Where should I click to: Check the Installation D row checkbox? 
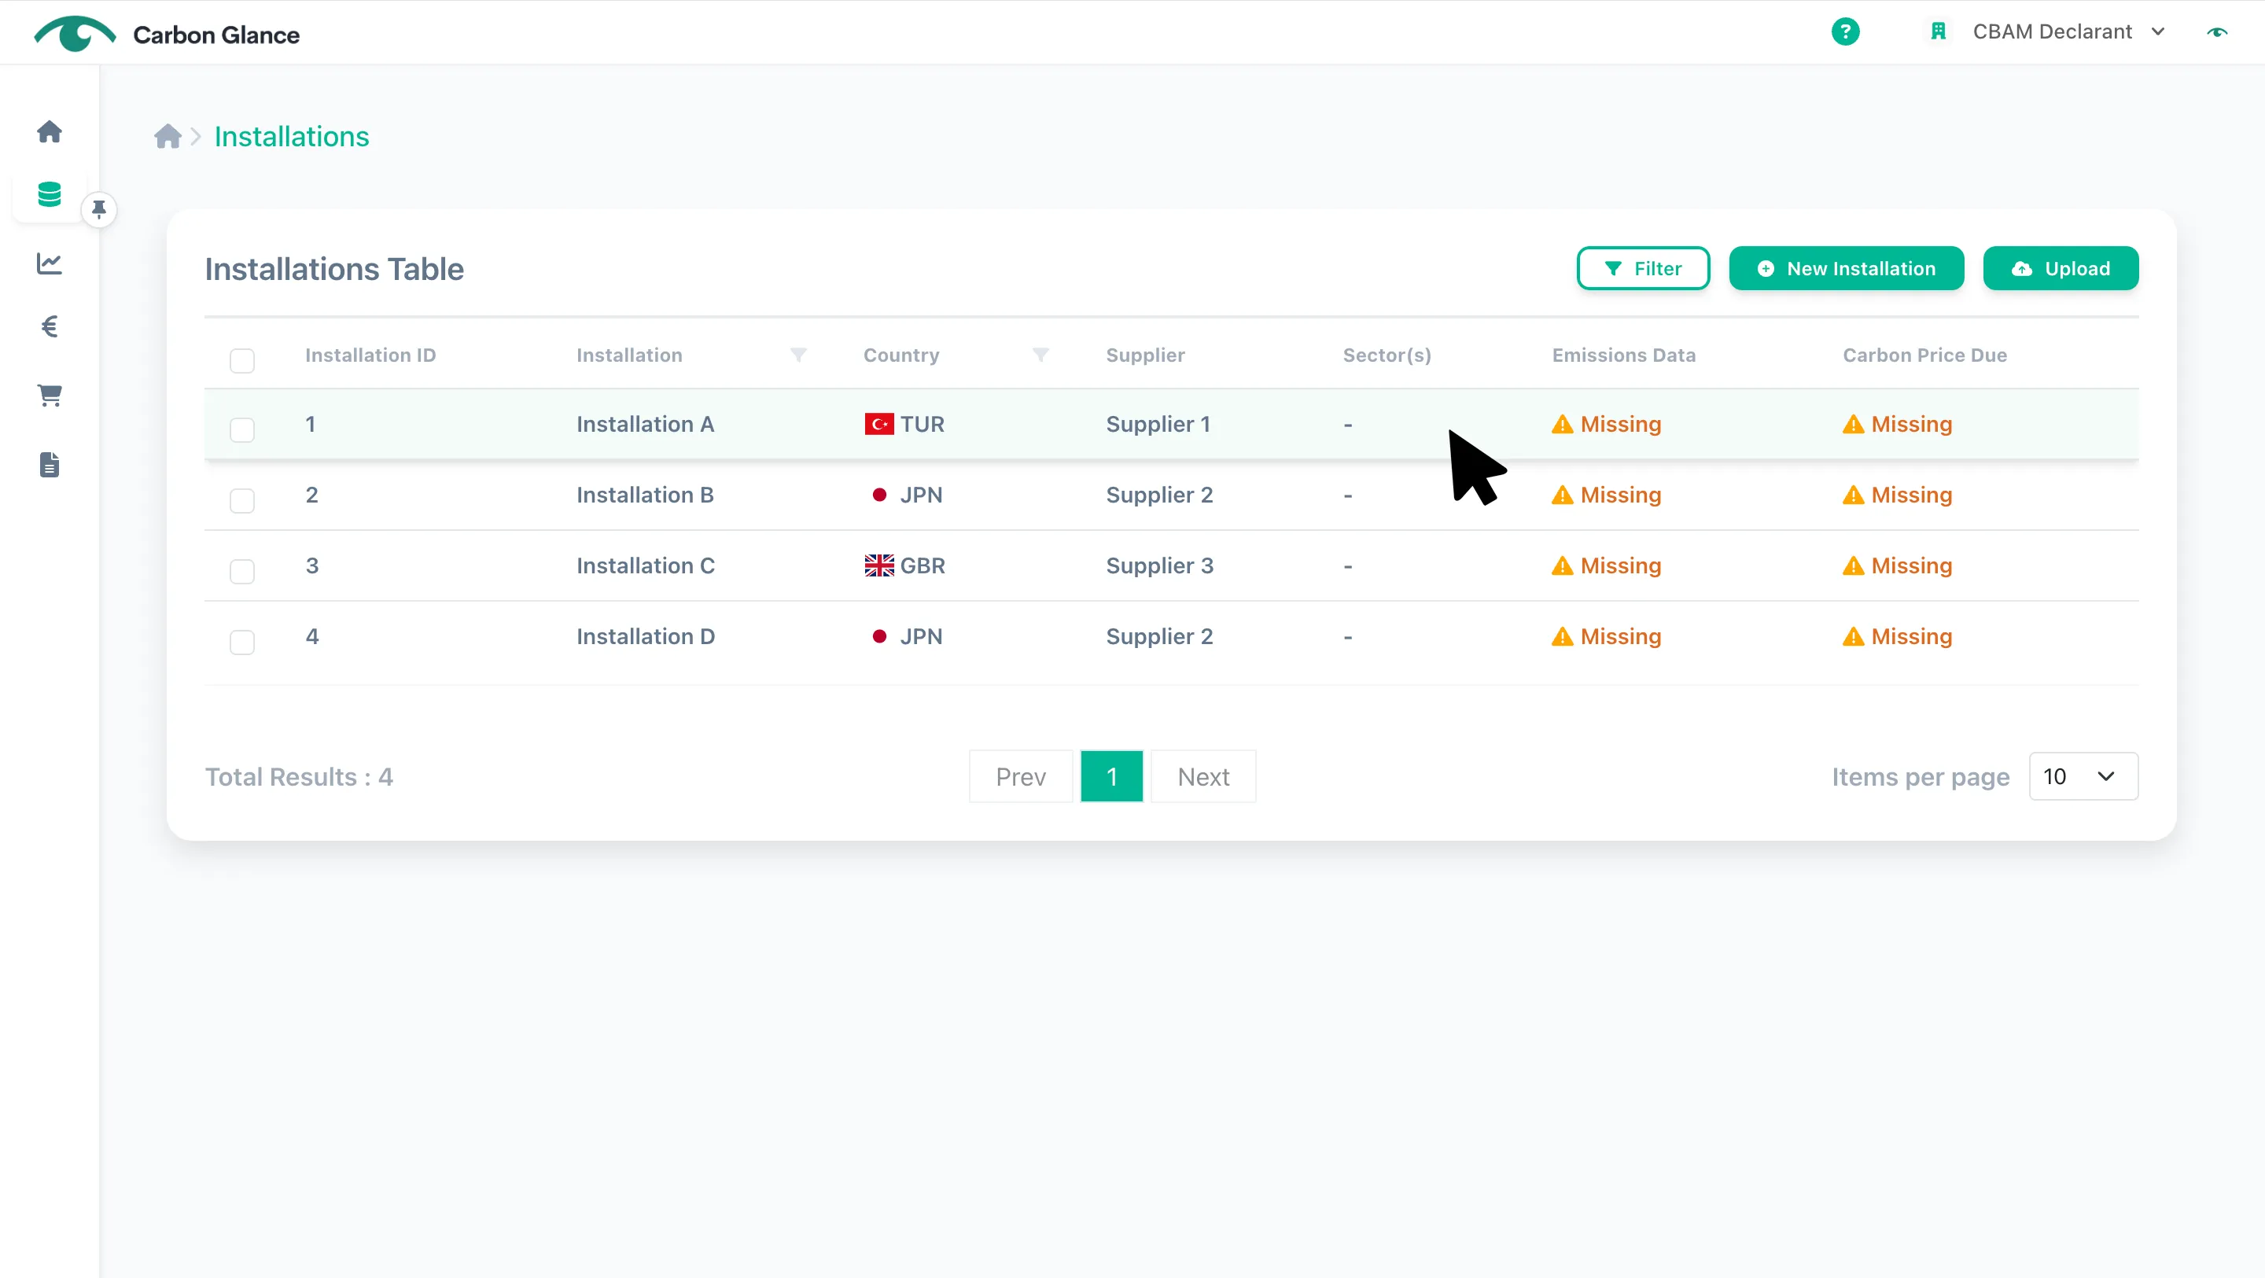[241, 642]
